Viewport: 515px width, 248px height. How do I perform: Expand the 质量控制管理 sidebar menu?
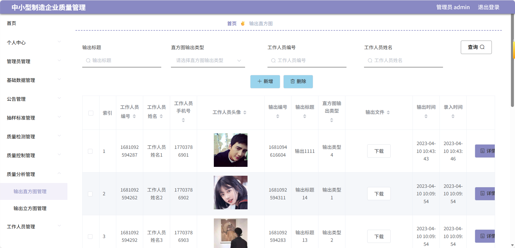click(x=34, y=155)
